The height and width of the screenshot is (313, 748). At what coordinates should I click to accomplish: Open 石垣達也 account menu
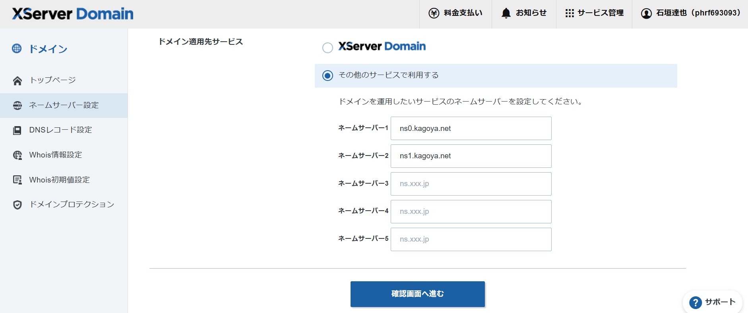point(690,14)
